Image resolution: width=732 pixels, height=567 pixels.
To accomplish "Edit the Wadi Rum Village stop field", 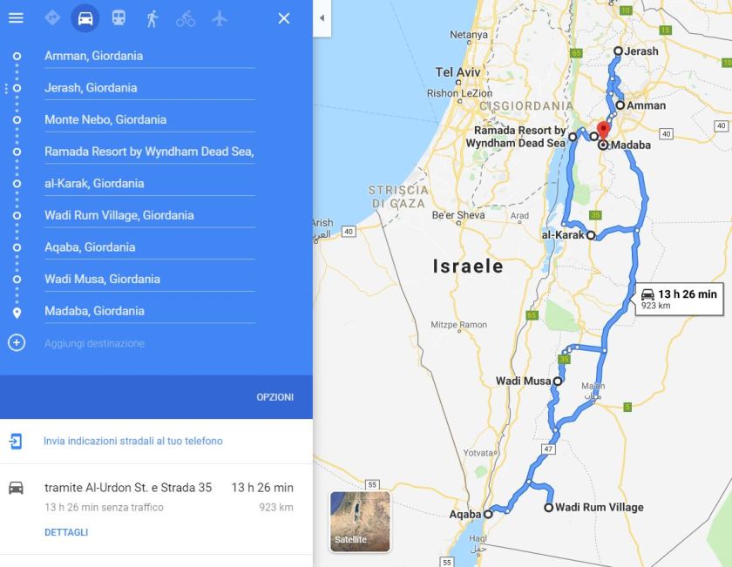I will pos(150,216).
